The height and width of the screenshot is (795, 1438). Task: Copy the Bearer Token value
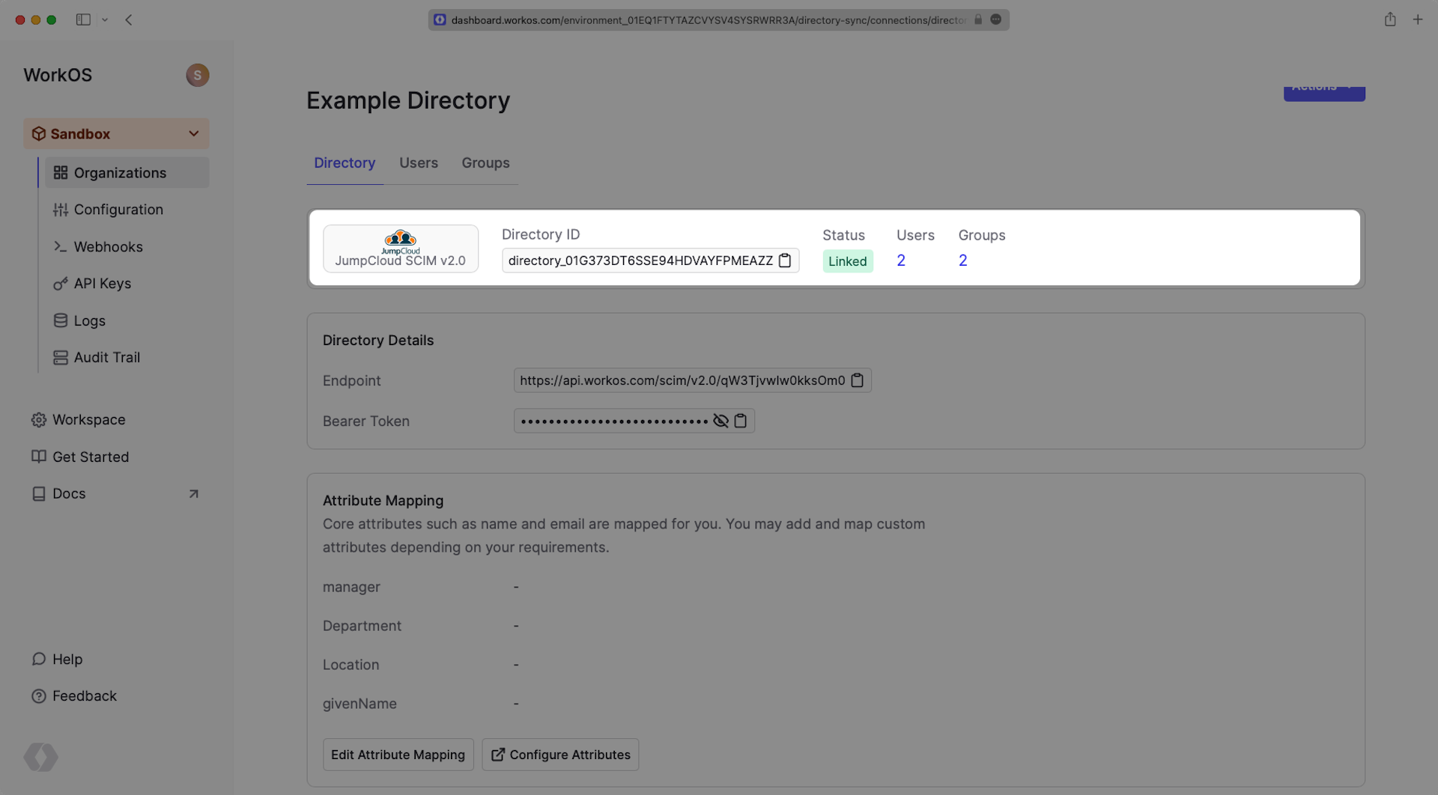tap(740, 421)
